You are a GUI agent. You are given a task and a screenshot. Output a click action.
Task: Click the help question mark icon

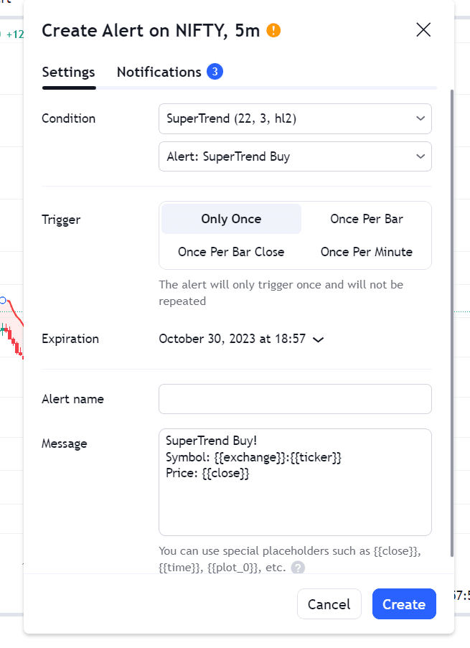tap(298, 568)
